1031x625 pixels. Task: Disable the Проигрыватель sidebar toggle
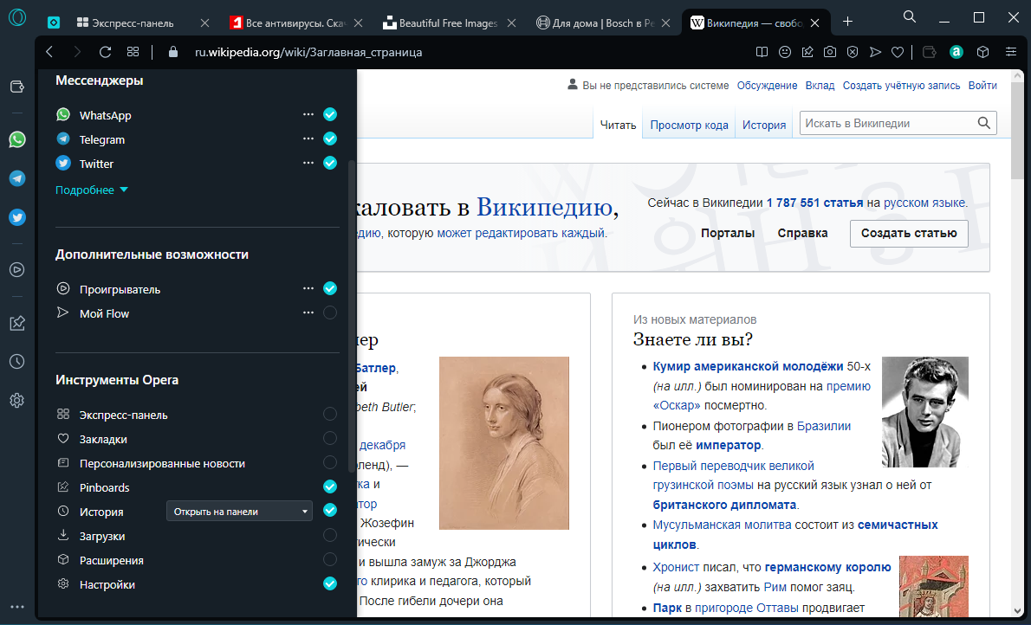pos(330,288)
